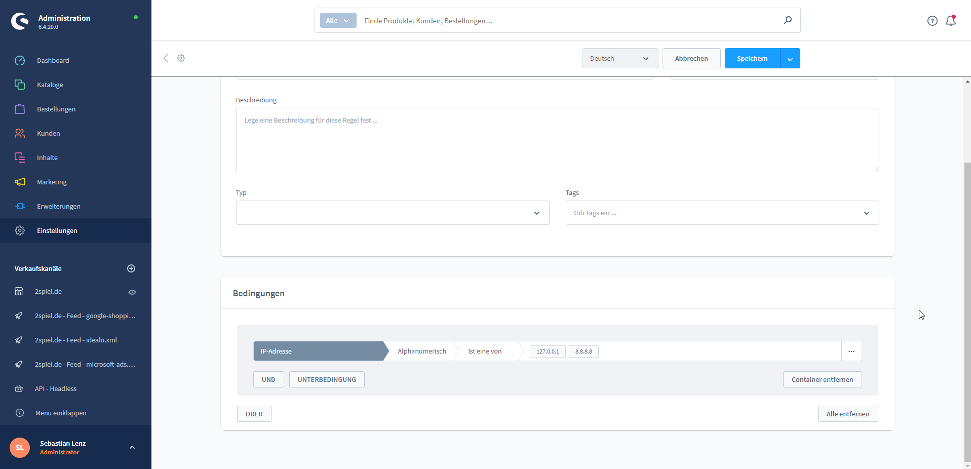
Task: Open 2spiel.de - Feed - idealo.xml channel
Action: [x=75, y=340]
